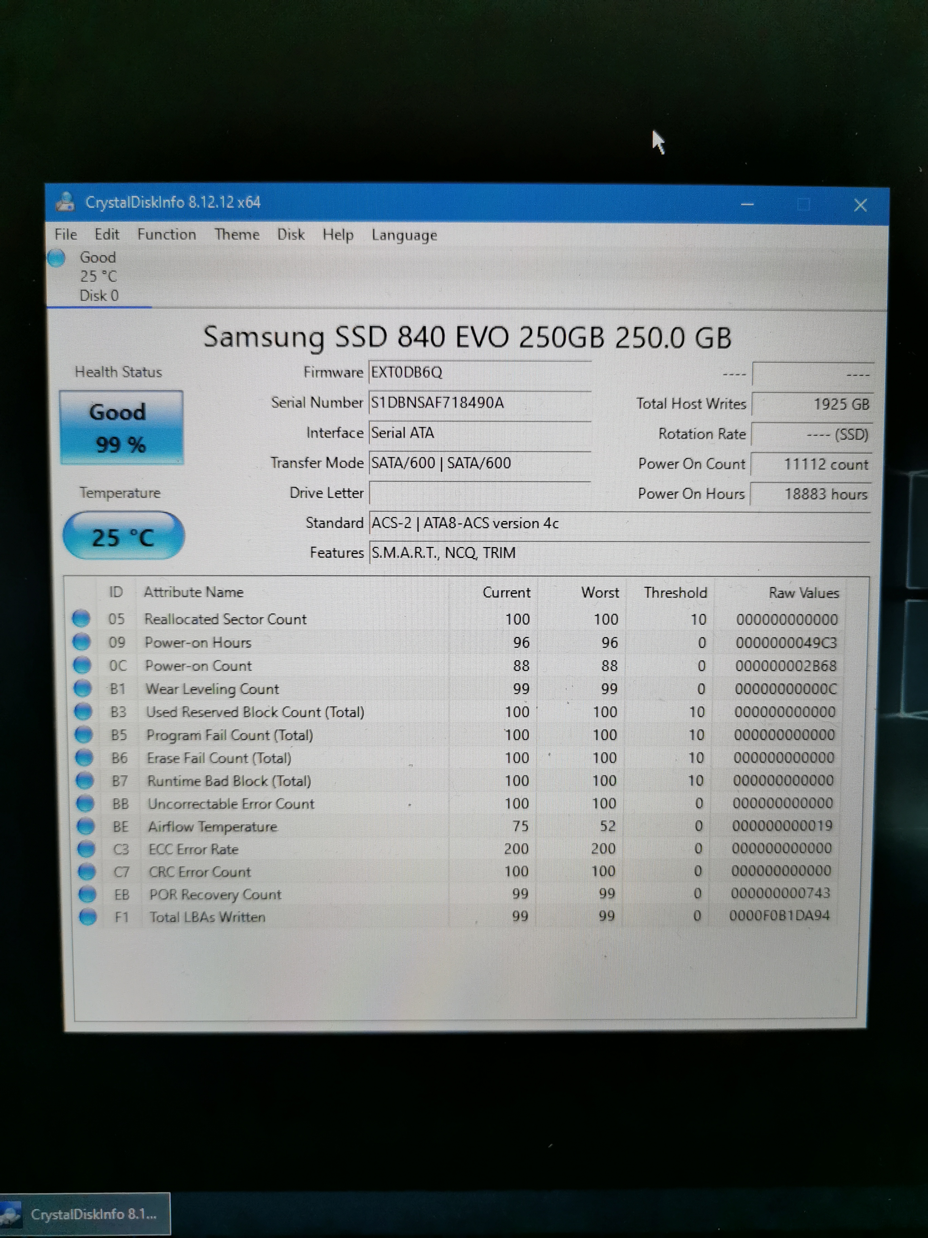Click the Total Host Writes value box
The image size is (928, 1238).
[x=812, y=404]
